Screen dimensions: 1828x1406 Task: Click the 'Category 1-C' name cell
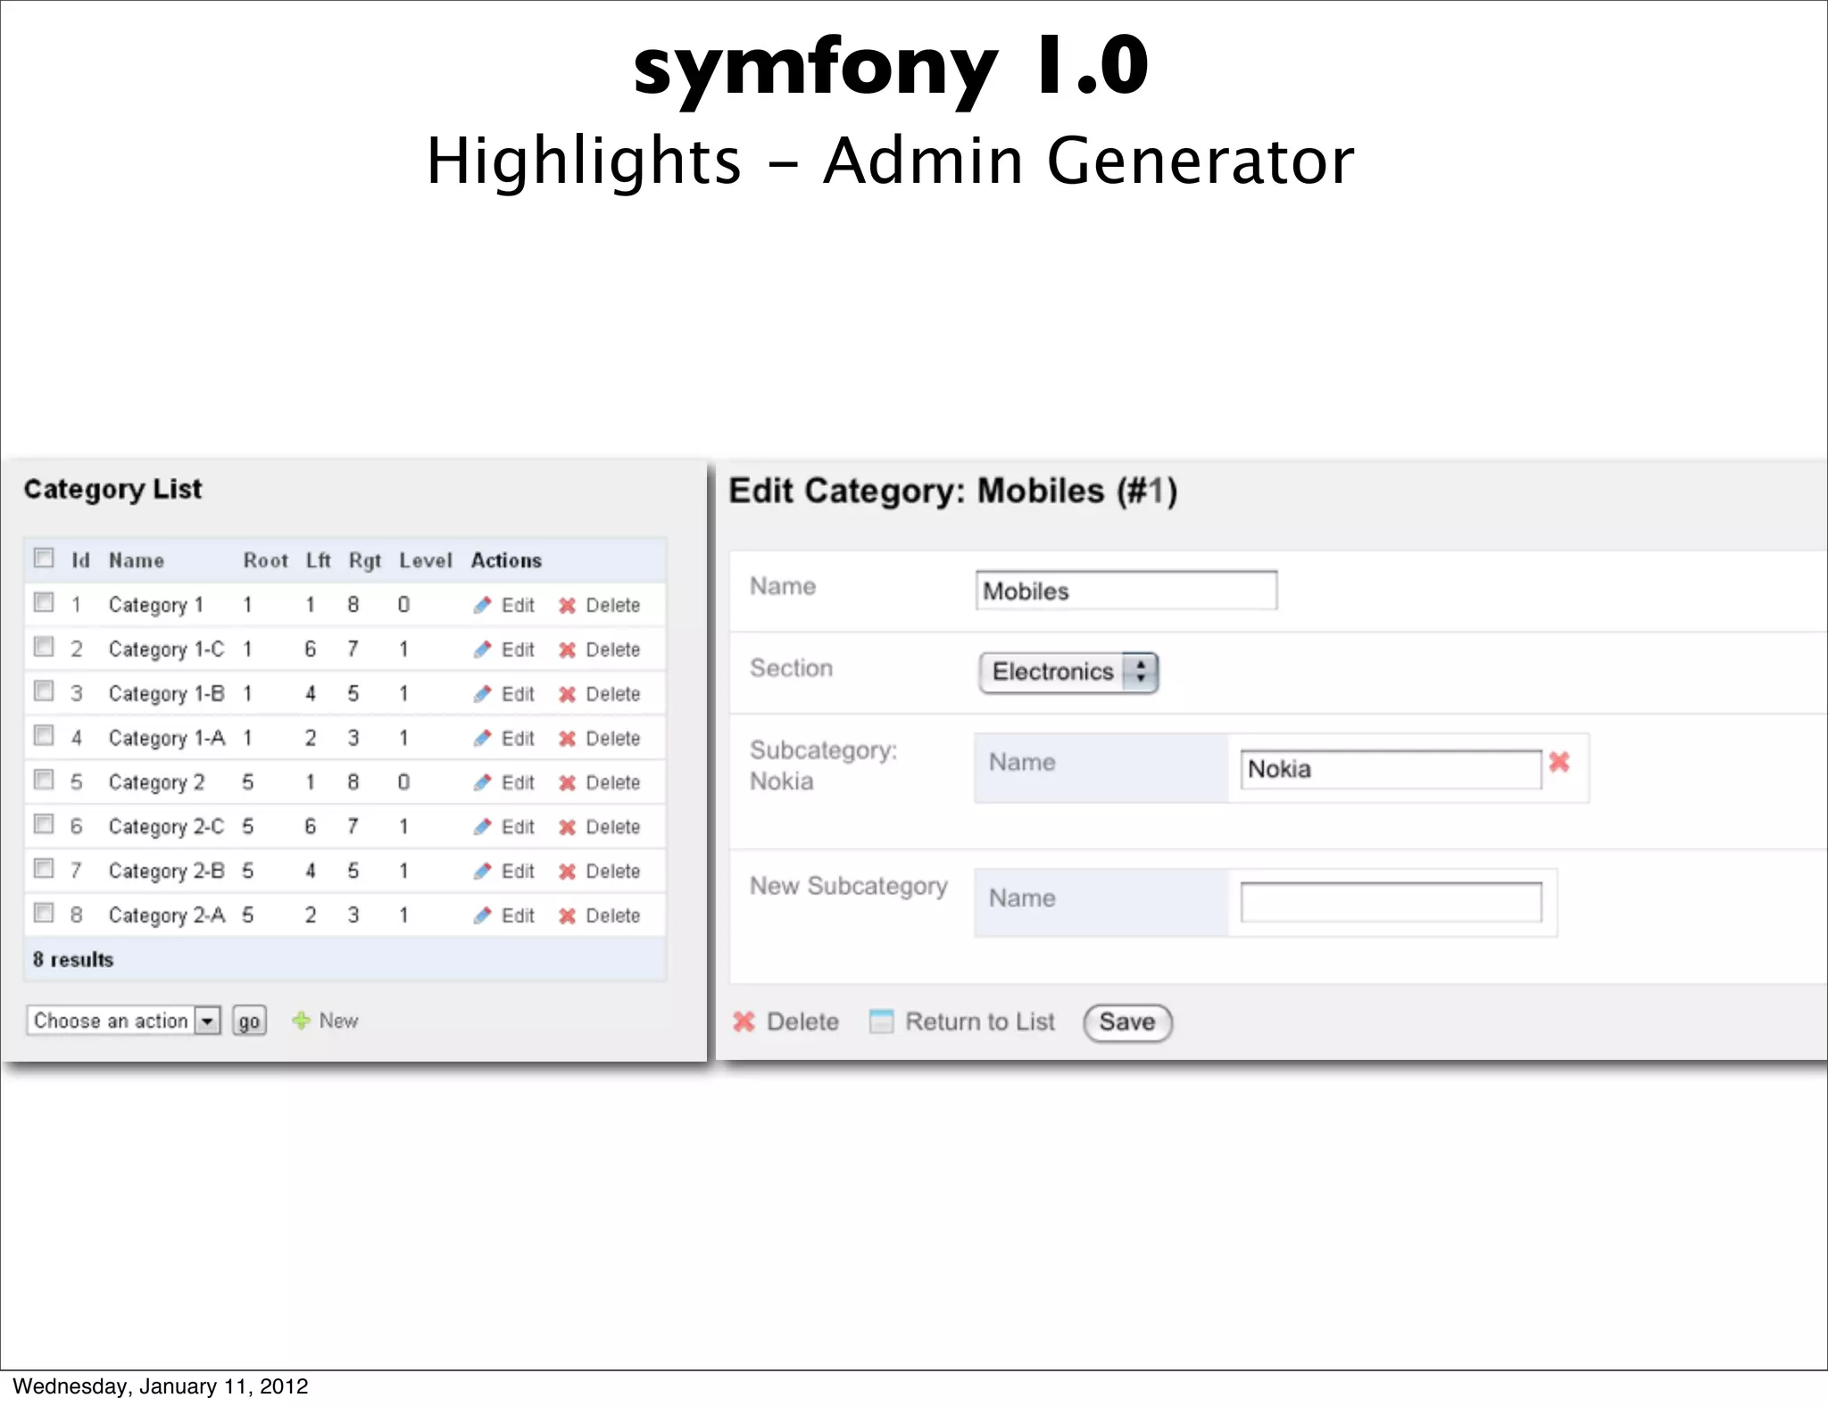(x=166, y=649)
